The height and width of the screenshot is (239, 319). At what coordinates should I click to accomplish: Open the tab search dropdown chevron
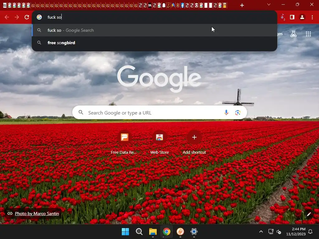(x=269, y=4)
